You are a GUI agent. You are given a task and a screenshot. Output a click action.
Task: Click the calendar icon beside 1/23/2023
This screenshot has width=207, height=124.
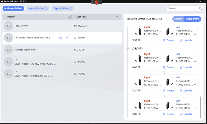click(127, 48)
